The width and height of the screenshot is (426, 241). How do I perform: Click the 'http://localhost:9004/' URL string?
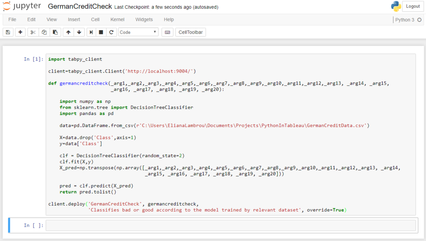(160, 71)
